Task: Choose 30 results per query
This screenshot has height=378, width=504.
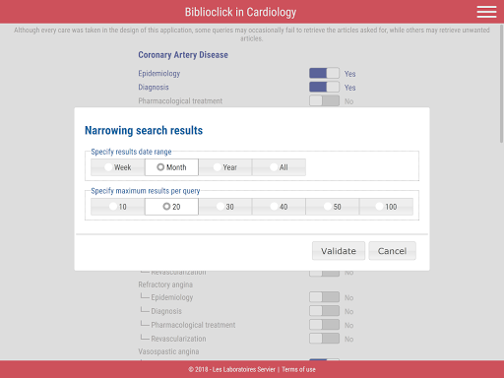Action: point(225,207)
